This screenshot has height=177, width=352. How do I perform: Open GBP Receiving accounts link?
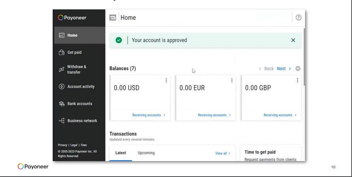(280, 115)
